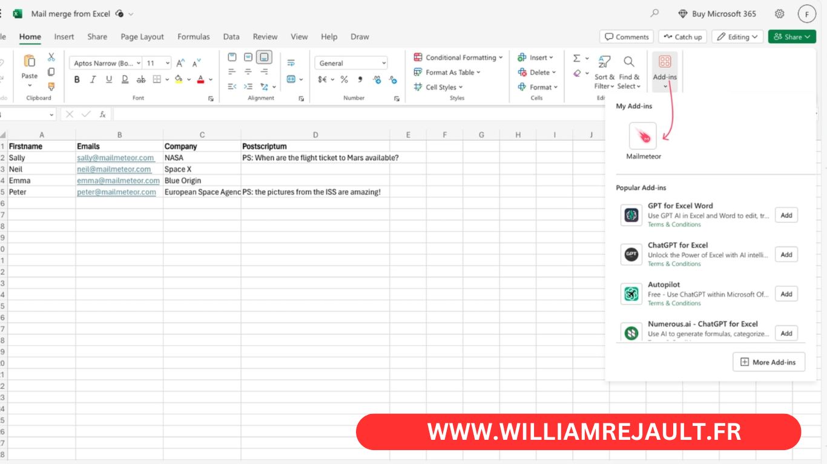Click the Top Align icon
Screen dimensions: 827x464
coord(232,57)
